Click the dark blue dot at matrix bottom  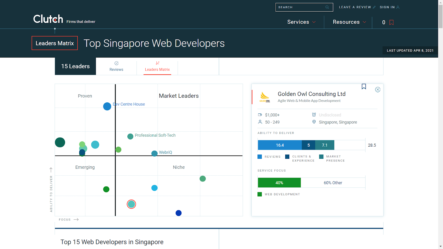(x=179, y=213)
